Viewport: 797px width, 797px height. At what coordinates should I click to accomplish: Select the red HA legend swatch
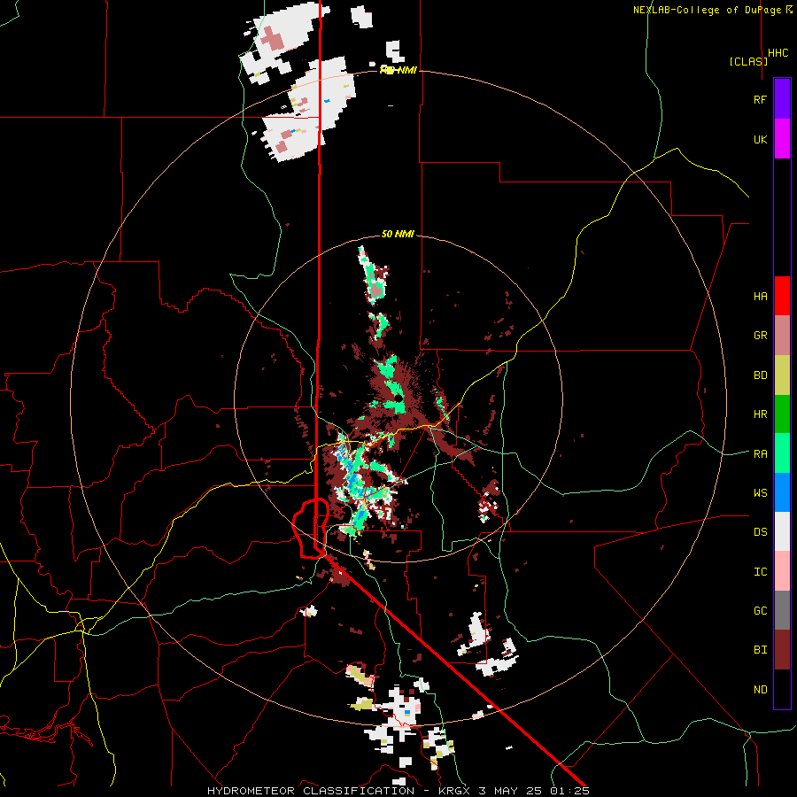click(782, 296)
